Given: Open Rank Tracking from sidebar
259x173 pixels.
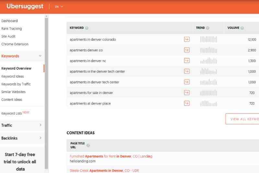Looking at the screenshot, I should (12, 29).
